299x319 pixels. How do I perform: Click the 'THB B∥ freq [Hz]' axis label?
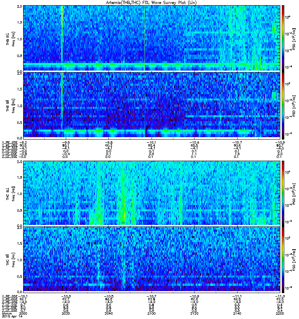[x=10, y=105]
